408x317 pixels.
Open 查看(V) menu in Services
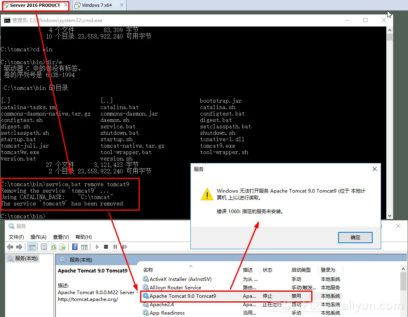coord(61,237)
